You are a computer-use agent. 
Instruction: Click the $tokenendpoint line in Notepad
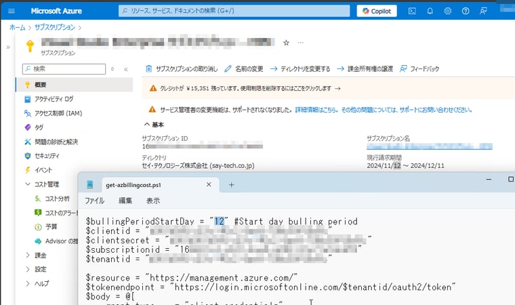270,287
